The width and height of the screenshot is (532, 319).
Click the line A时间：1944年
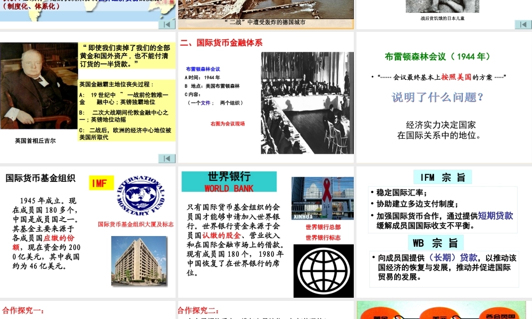(202, 78)
